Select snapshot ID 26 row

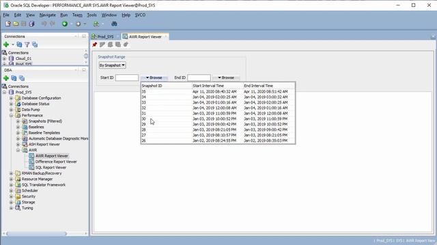pos(218,141)
